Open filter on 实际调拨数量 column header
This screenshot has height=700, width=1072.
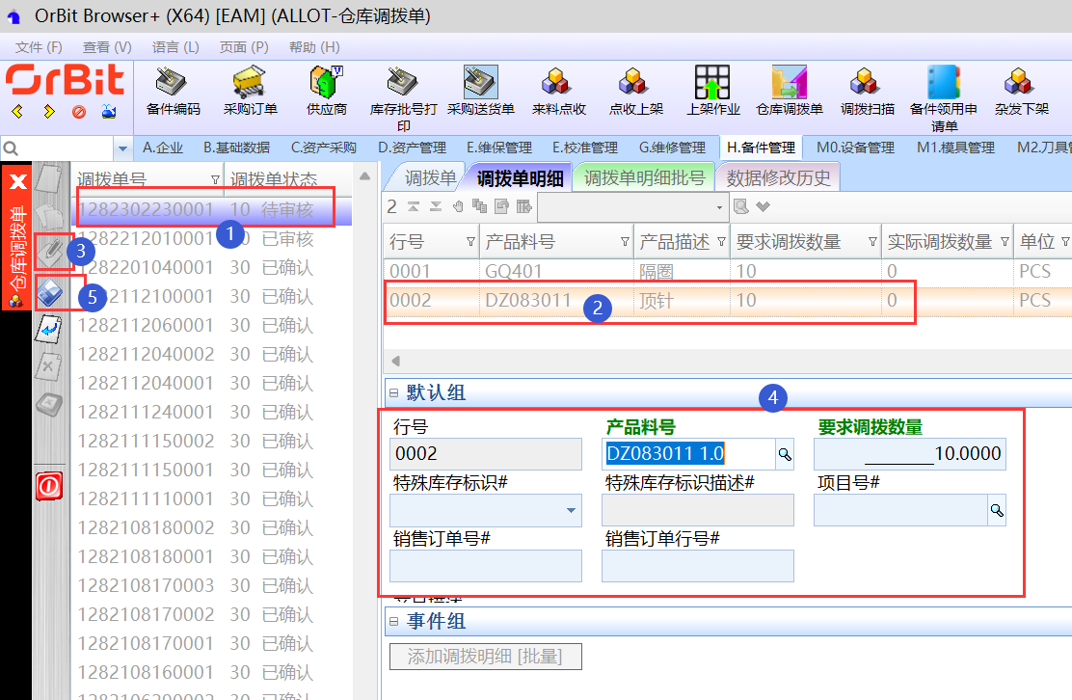coord(1005,242)
